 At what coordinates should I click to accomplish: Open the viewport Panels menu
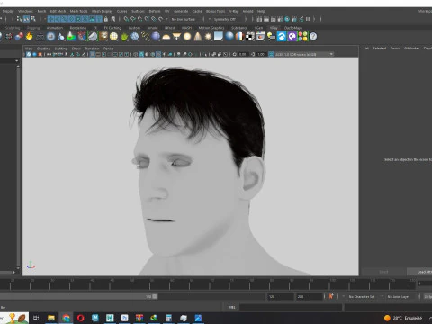(108, 49)
